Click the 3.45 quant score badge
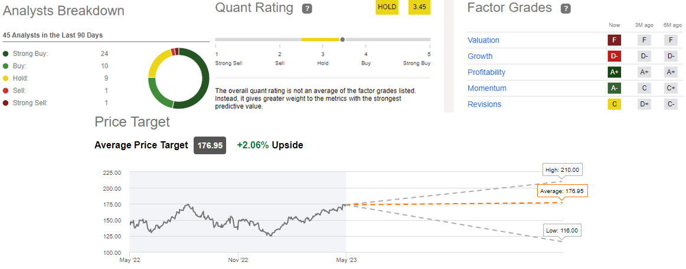686x269 pixels. point(420,8)
